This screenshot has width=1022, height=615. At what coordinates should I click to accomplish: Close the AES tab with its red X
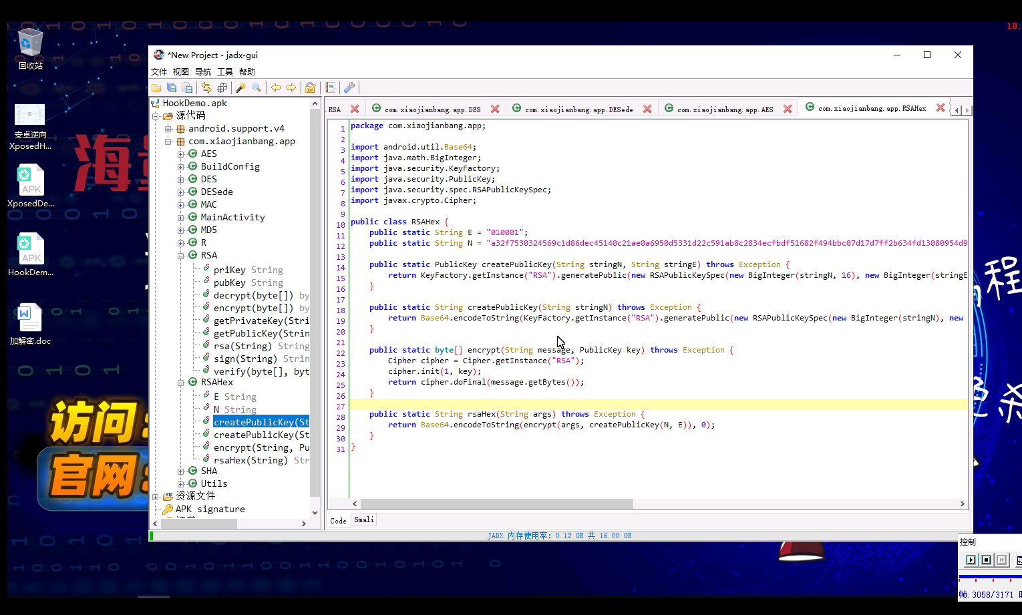tap(788, 109)
